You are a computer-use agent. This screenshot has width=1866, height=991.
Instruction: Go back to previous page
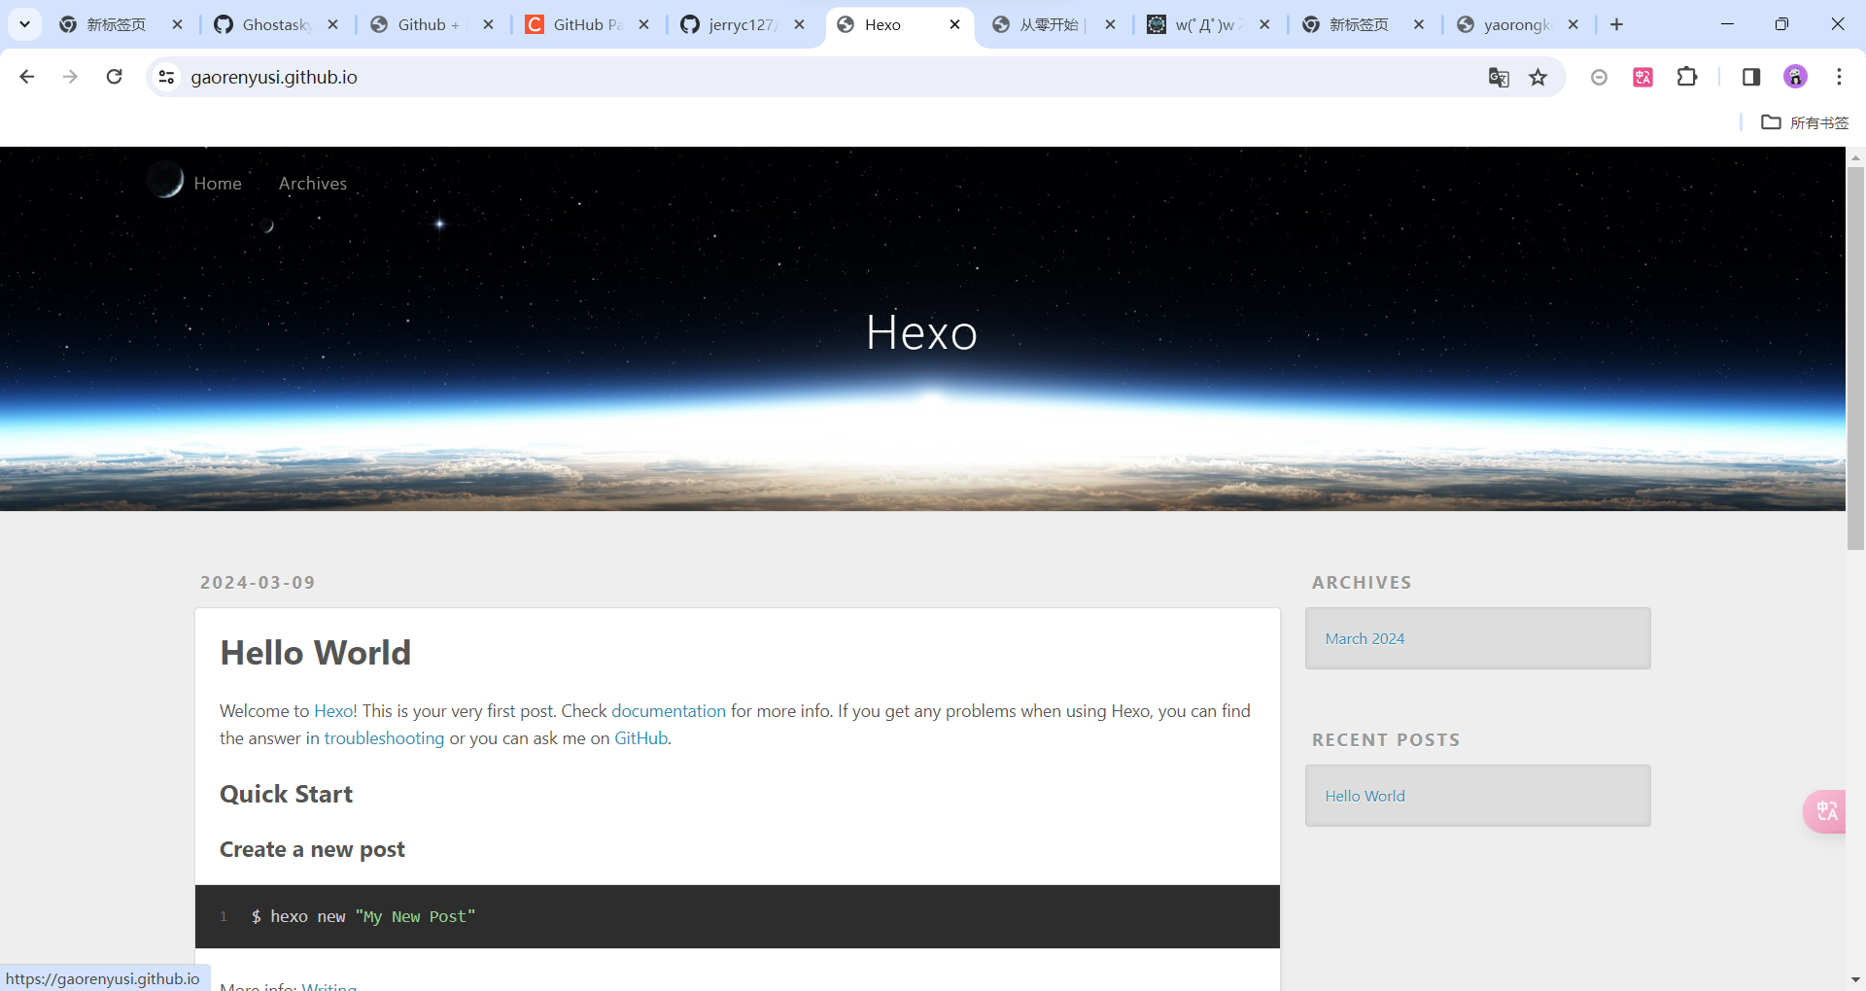tap(27, 77)
